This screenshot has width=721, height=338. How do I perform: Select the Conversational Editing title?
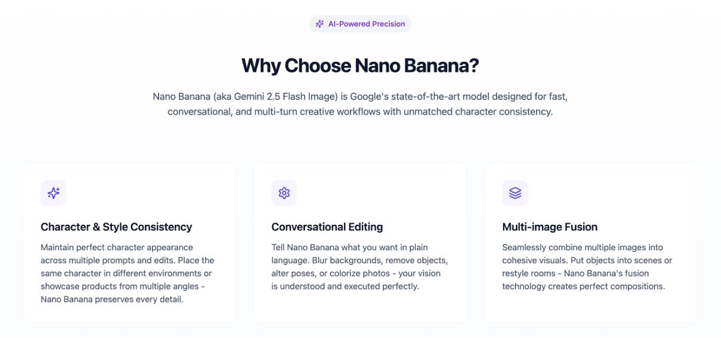327,227
